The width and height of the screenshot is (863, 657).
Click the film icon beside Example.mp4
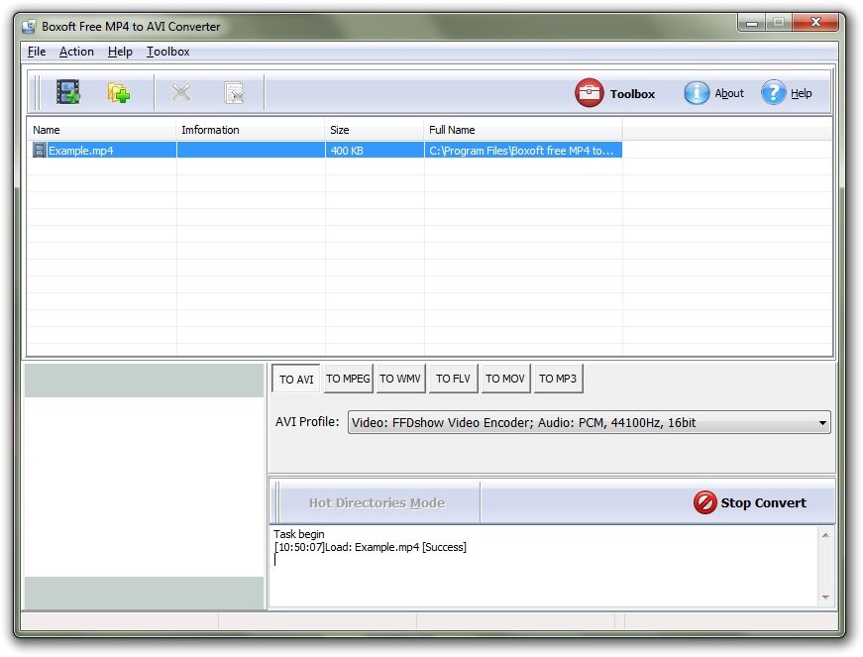pyautogui.click(x=39, y=150)
